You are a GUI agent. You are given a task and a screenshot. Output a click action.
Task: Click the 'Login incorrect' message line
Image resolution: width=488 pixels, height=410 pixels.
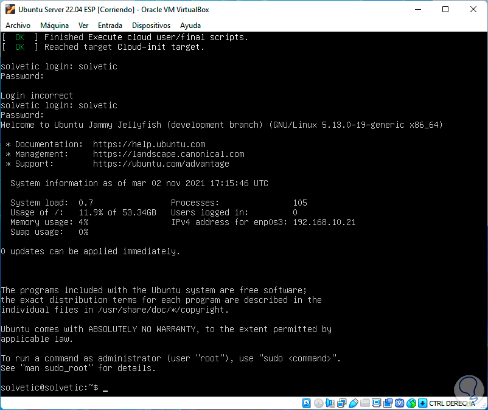point(37,96)
